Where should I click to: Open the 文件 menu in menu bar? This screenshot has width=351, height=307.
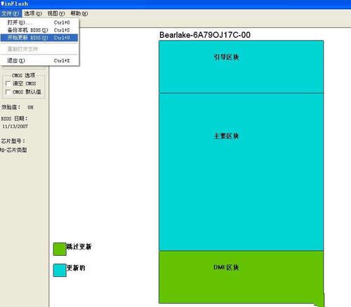pyautogui.click(x=11, y=13)
